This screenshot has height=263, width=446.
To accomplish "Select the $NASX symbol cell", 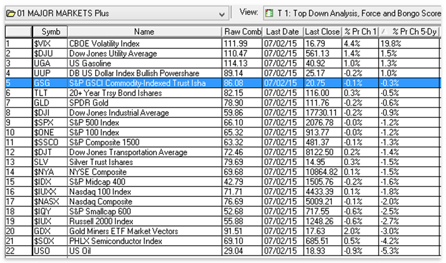I will 50,202.
